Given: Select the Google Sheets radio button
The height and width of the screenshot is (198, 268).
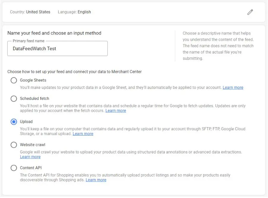Looking at the screenshot, I should pyautogui.click(x=14, y=80).
